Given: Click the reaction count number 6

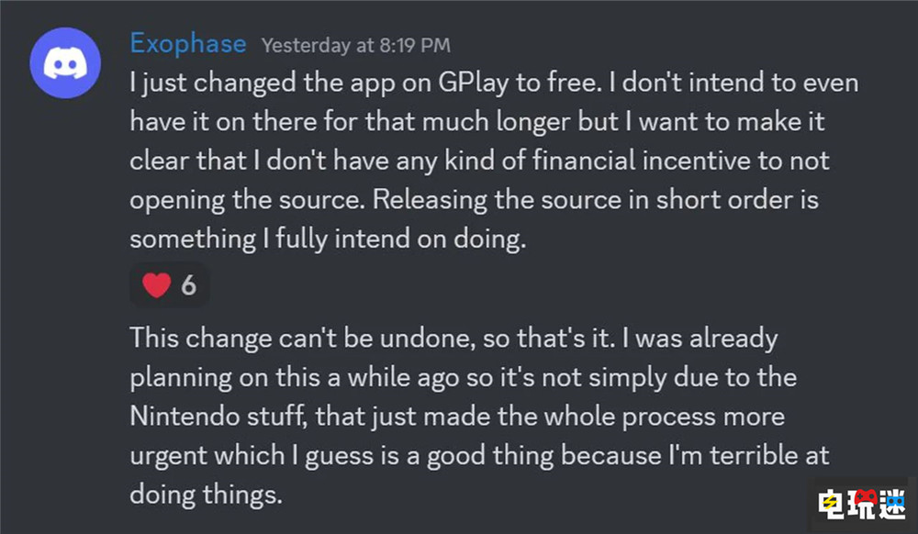Looking at the screenshot, I should click(188, 285).
